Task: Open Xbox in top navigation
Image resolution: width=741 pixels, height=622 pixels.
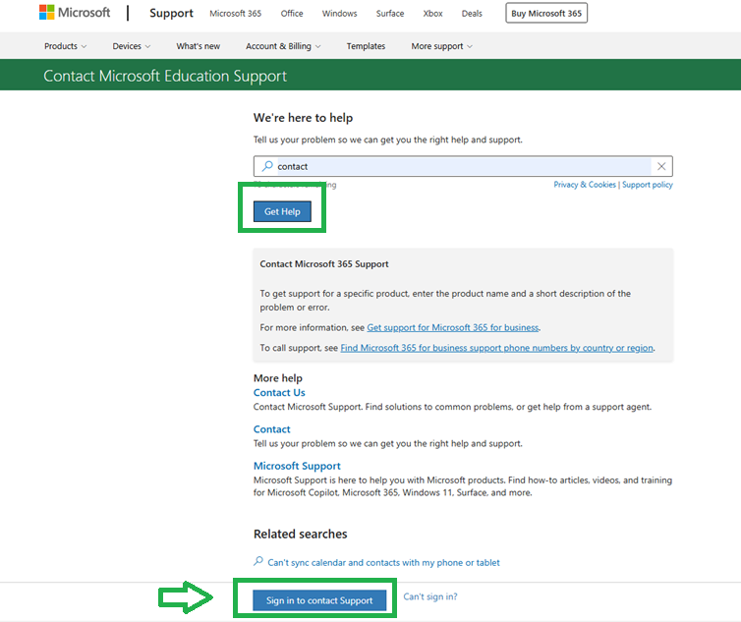Action: (x=432, y=14)
